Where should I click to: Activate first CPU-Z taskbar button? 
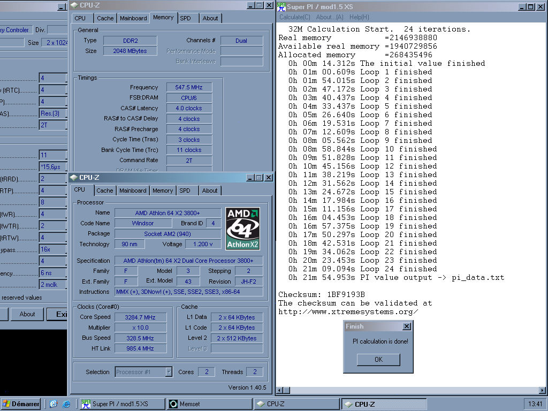296,404
